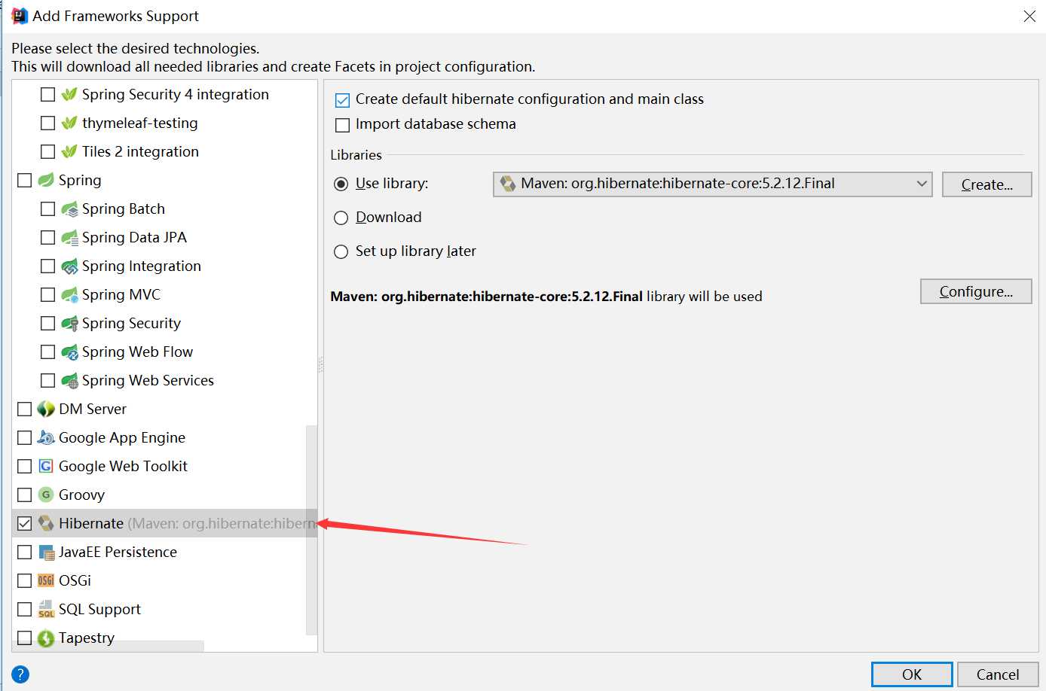Tick the thymeleaf-testing checkbox
1046x691 pixels.
(47, 123)
